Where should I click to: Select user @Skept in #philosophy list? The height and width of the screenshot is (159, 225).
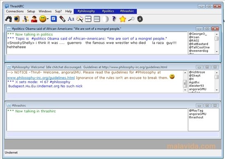195,75
